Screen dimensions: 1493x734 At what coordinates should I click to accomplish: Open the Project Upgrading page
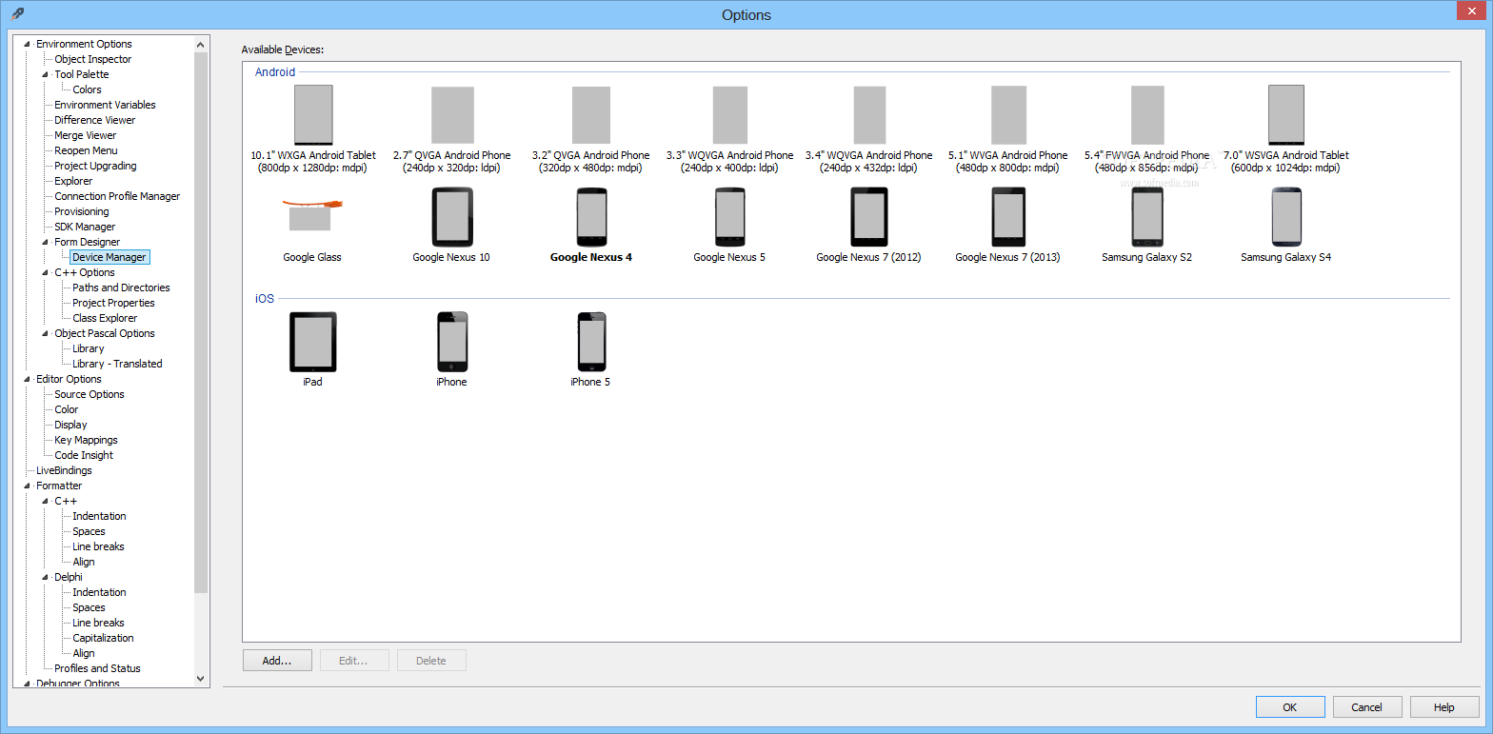click(x=95, y=166)
